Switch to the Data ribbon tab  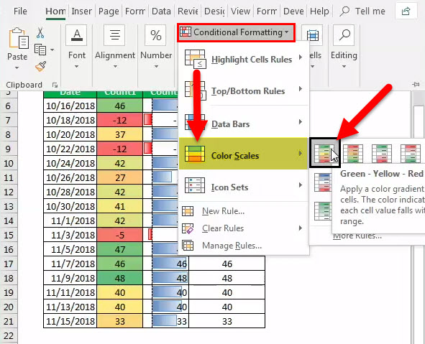point(161,11)
